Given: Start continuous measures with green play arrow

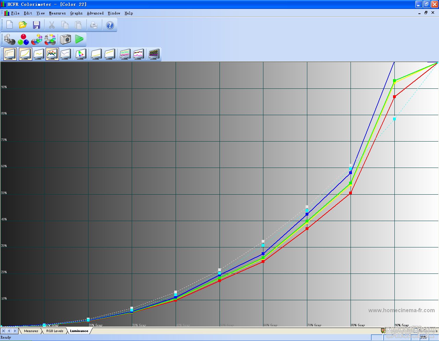Looking at the screenshot, I should [x=79, y=39].
